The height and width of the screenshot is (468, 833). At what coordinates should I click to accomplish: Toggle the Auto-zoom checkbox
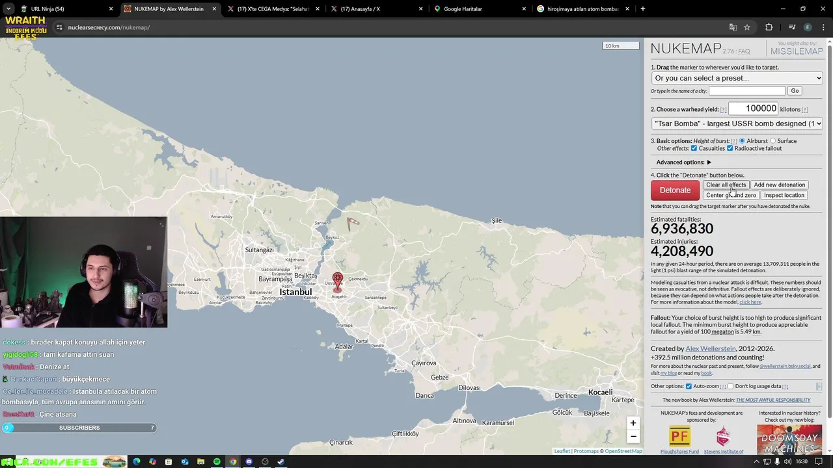[689, 386]
